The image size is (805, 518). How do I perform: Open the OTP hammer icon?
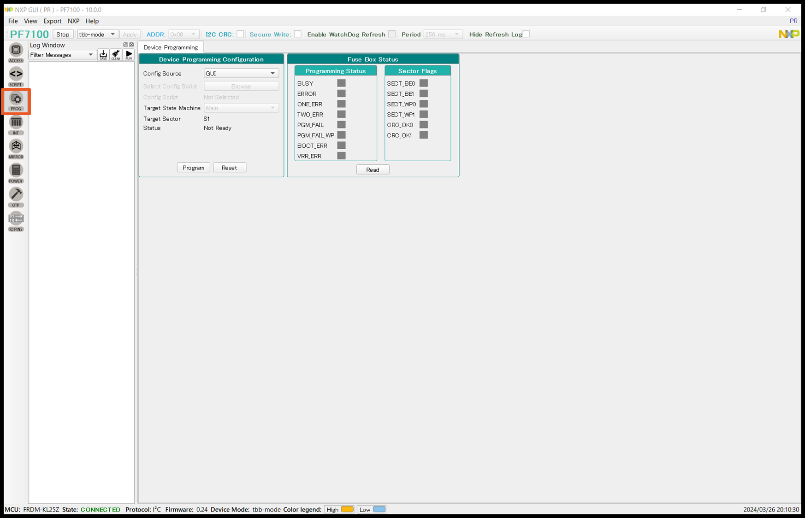[x=16, y=197]
